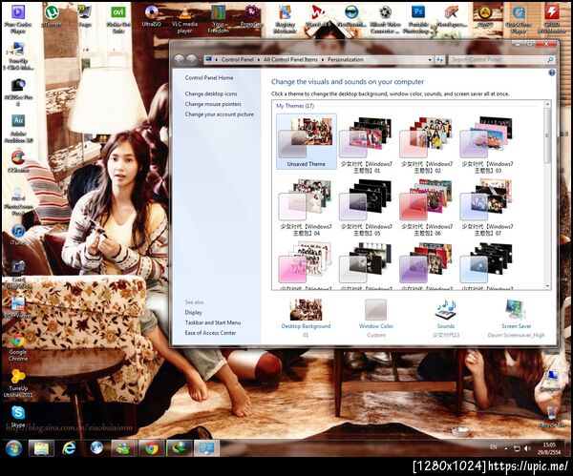Image resolution: width=573 pixels, height=476 pixels.
Task: Open the Registry Mechanic desktop icon
Action: coord(285,20)
